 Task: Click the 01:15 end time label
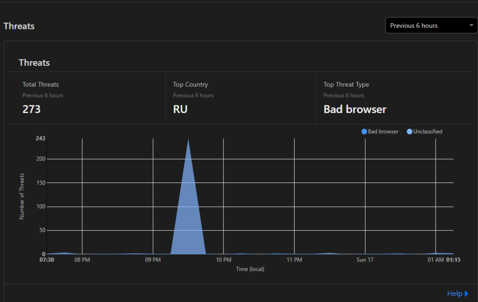point(453,260)
